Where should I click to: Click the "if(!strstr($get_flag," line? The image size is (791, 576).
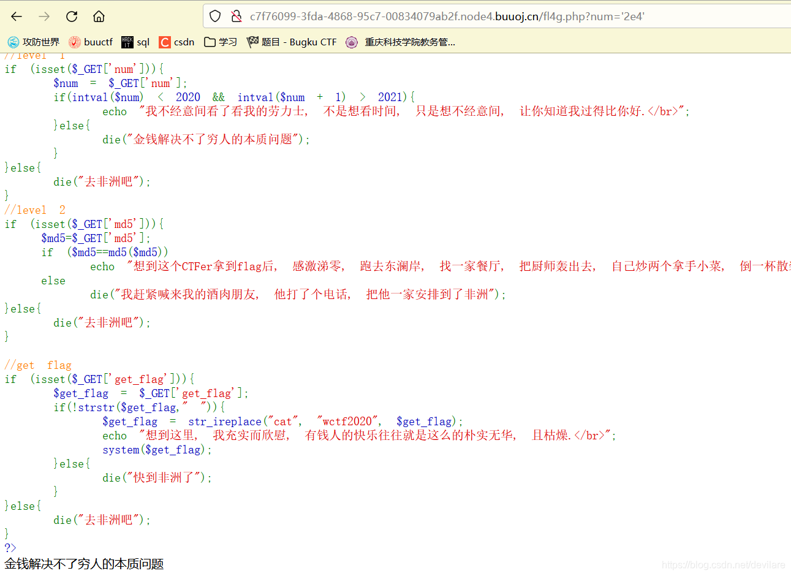[139, 407]
